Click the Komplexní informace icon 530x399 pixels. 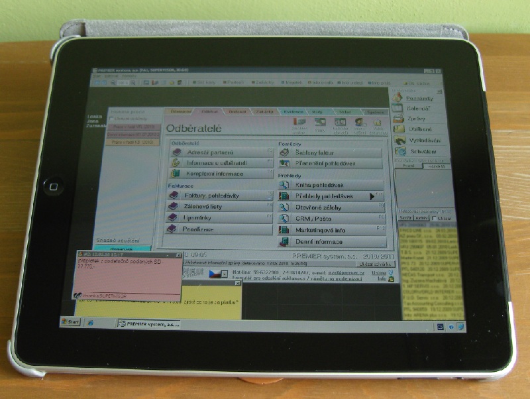click(x=175, y=174)
